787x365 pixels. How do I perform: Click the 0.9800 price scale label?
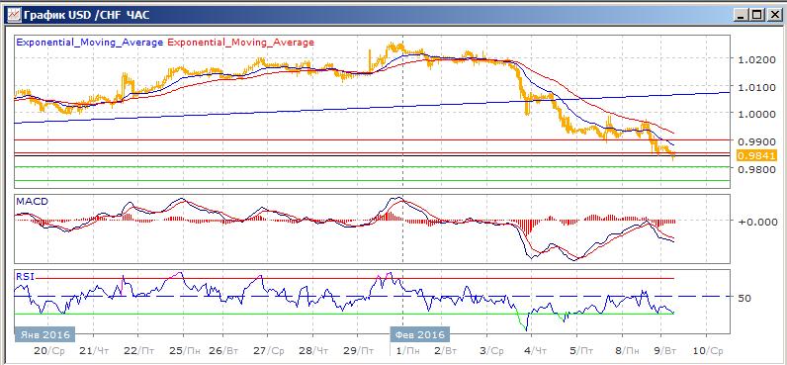point(756,170)
